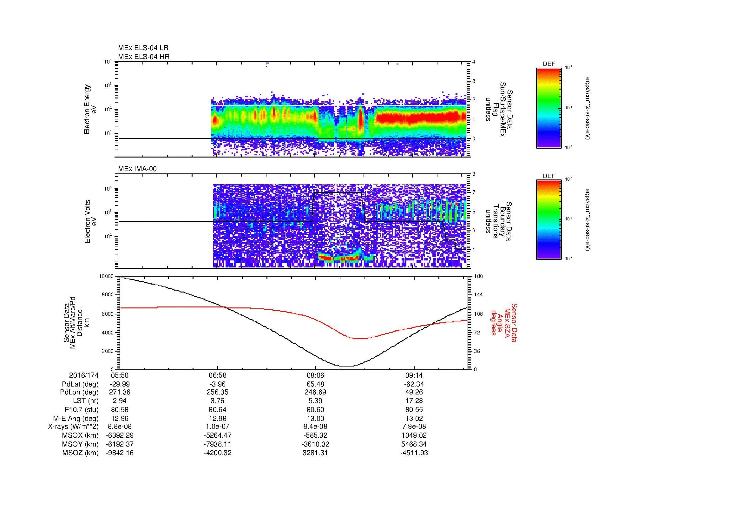Click MSOY value '5468.34'
The image size is (742, 525).
[x=414, y=444]
